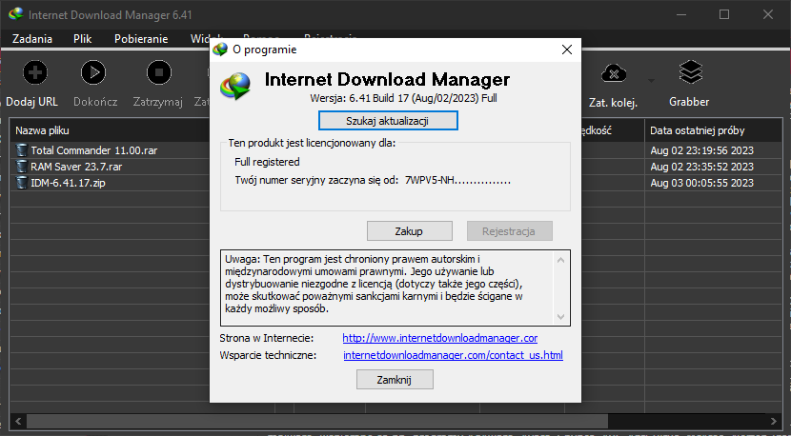Open the Plik menu

(82, 39)
